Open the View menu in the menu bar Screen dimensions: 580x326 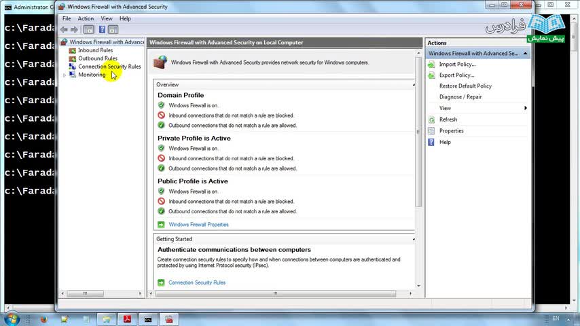(107, 18)
